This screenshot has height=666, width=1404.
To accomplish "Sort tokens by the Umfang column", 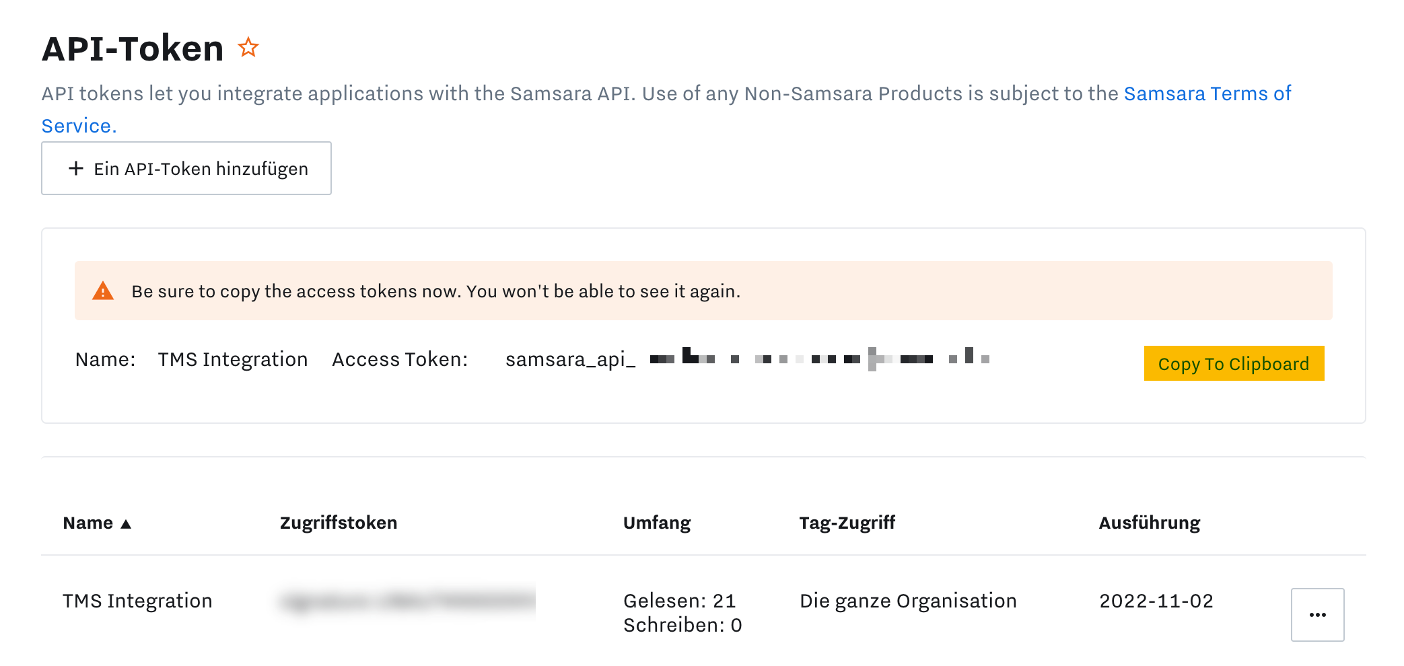I will coord(656,523).
